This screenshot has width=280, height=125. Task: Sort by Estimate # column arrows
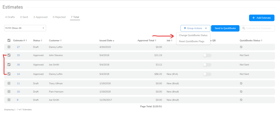27,41
